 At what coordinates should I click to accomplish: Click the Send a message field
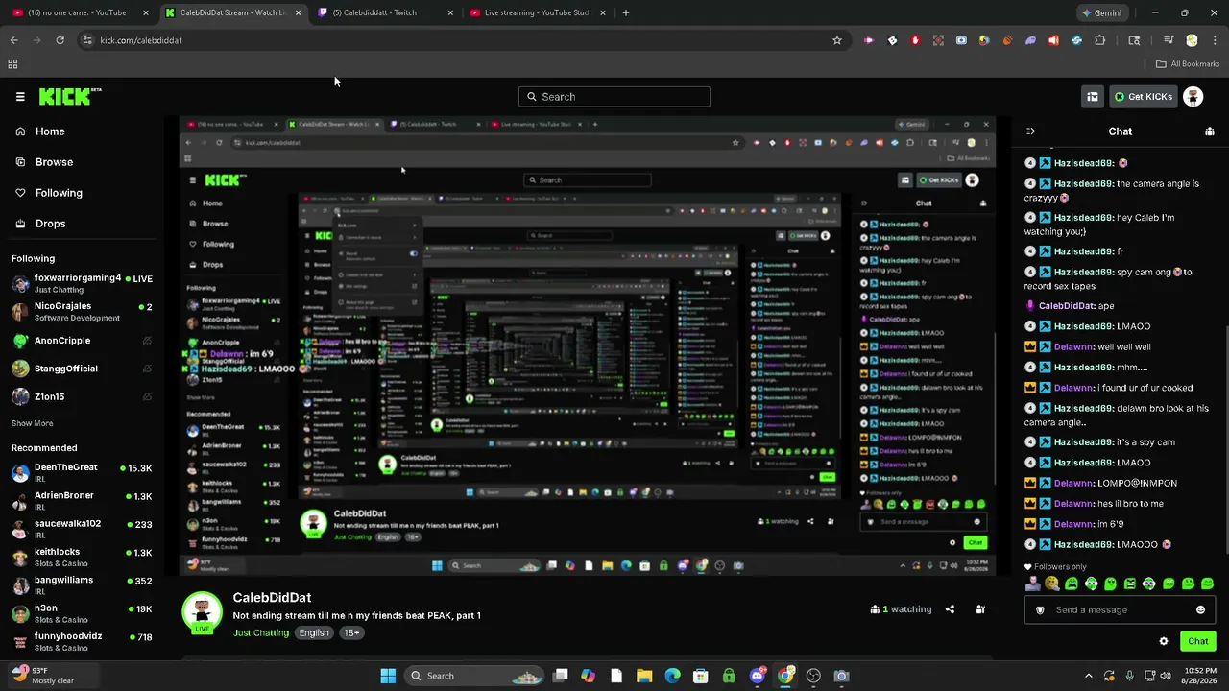[1120, 610]
